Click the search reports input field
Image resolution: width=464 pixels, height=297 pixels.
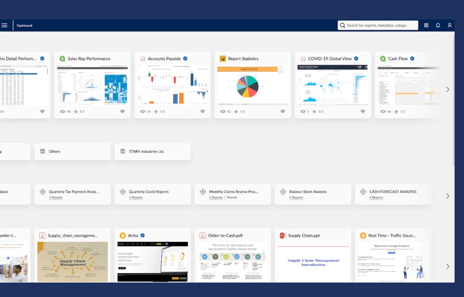pyautogui.click(x=378, y=25)
